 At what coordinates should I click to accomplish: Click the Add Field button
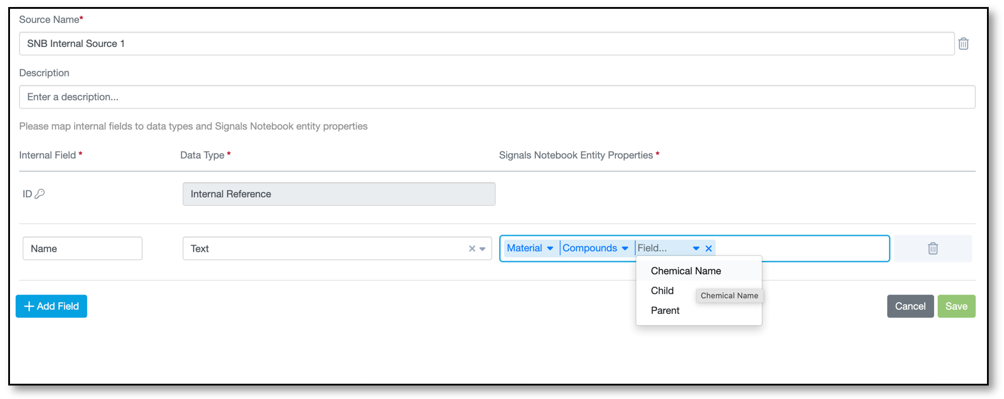(x=52, y=306)
